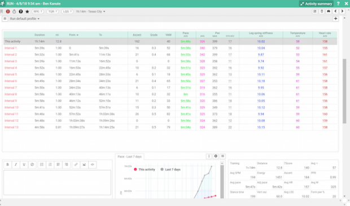This screenshot has height=206, width=350.
Task: Select the Interval 13 row link
Action: 11,127
